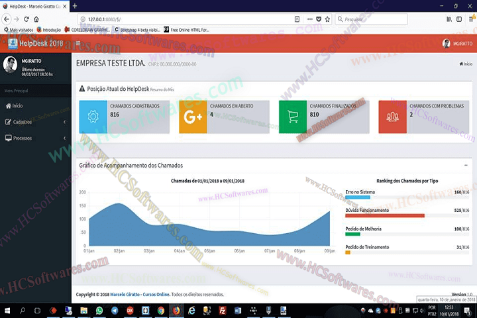Open Task View on the taskbar

click(37, 311)
